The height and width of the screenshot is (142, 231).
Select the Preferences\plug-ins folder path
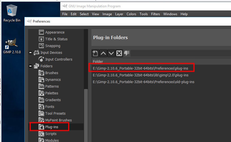140,68
